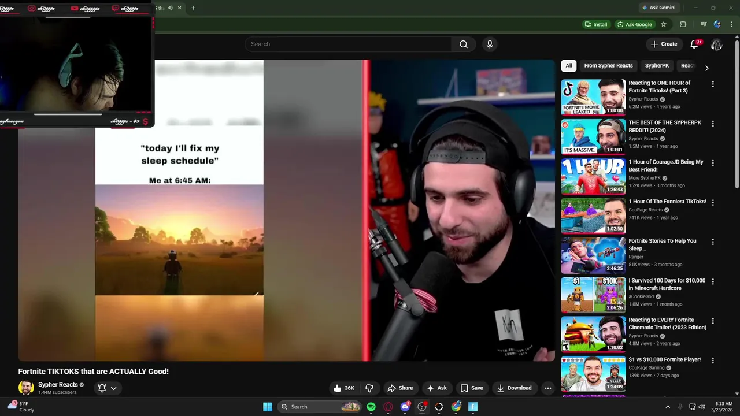
Task: Save the video to a playlist
Action: 472,388
